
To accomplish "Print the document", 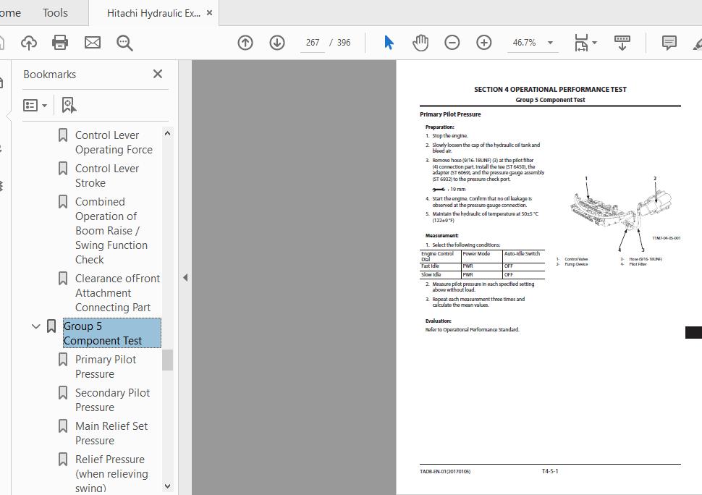I will coord(60,43).
